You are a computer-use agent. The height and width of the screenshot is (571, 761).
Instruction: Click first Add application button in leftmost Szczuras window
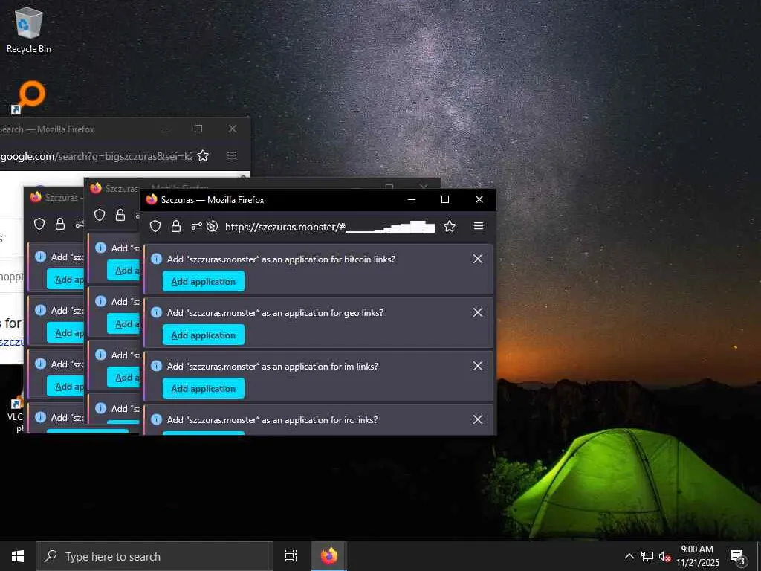point(66,280)
